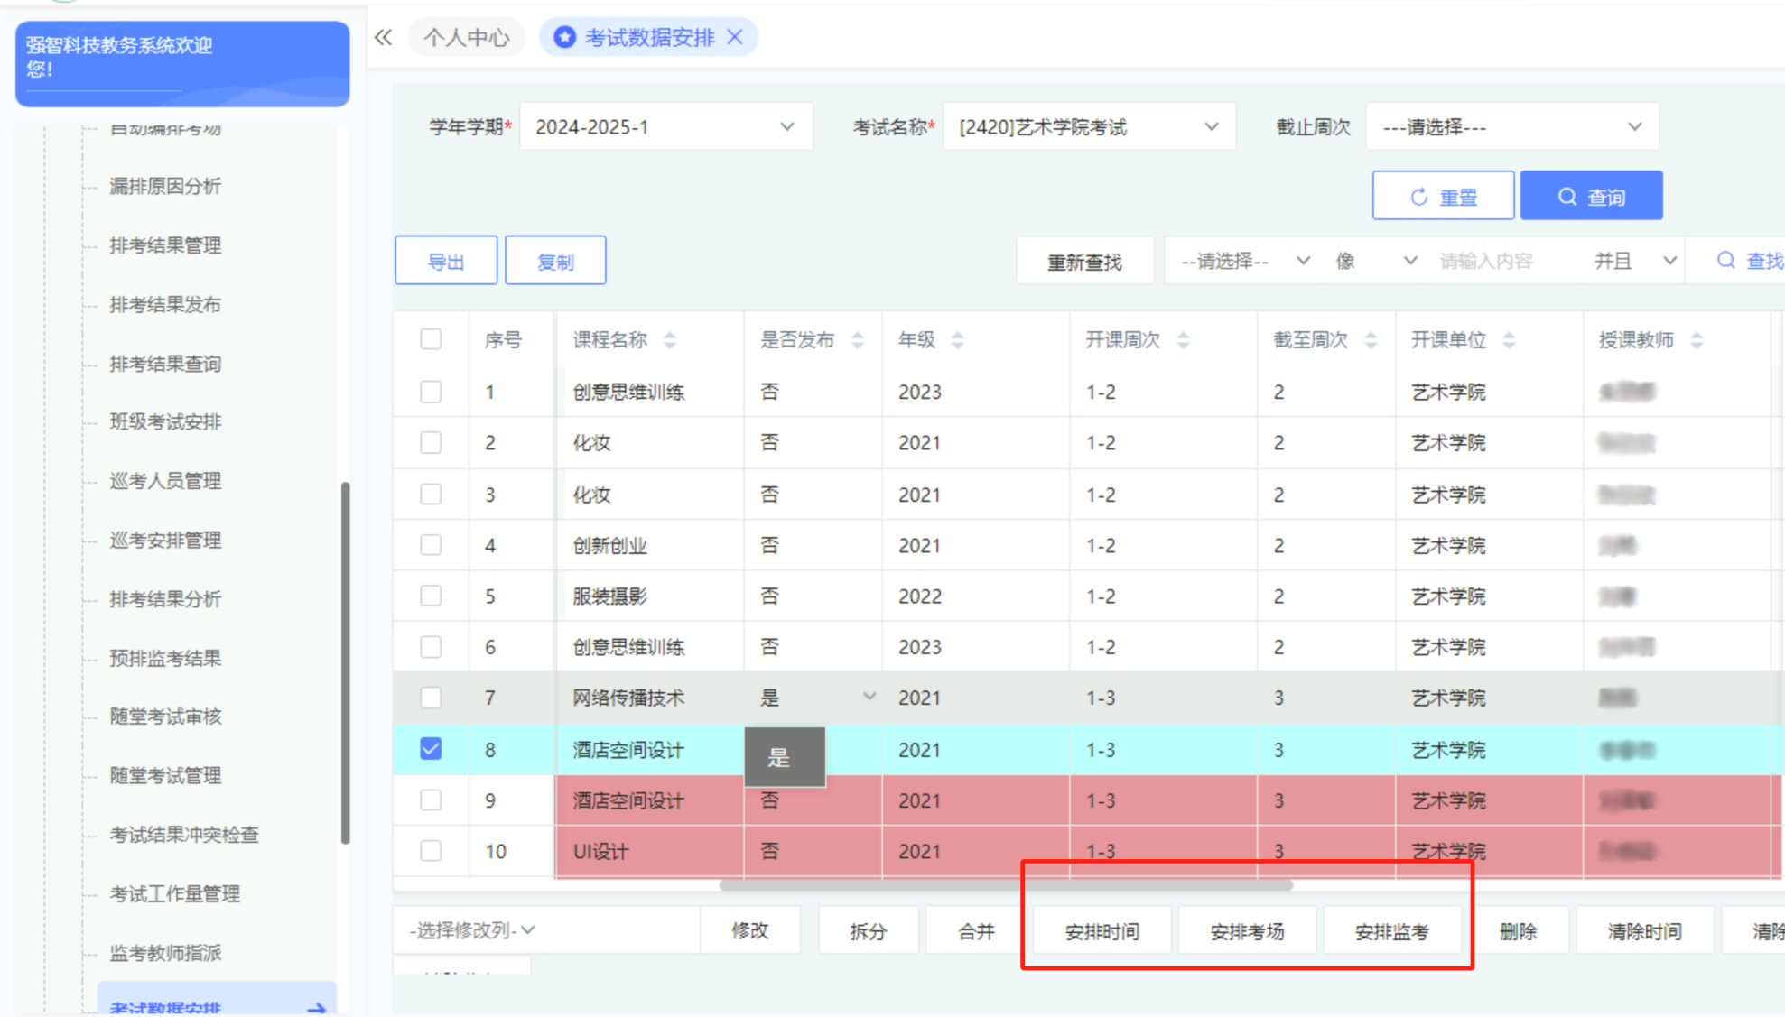The image size is (1785, 1017).
Task: Check the row 1 创意思维训练 checkbox
Action: click(x=431, y=392)
